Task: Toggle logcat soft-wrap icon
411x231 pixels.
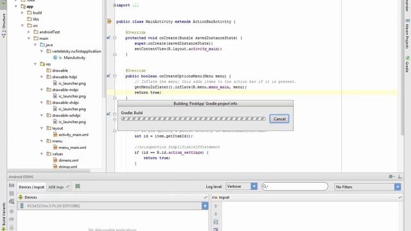Action: click(x=216, y=222)
